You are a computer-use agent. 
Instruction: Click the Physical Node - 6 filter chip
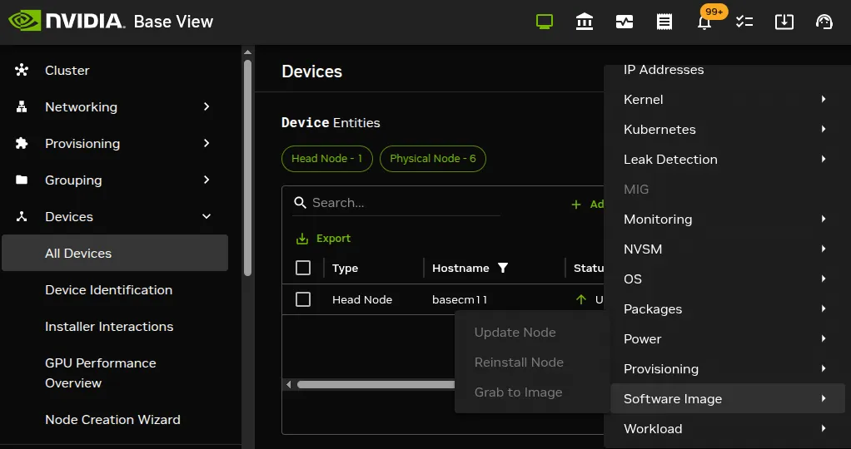tap(432, 158)
